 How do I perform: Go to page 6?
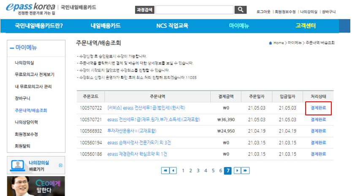(x=221, y=171)
